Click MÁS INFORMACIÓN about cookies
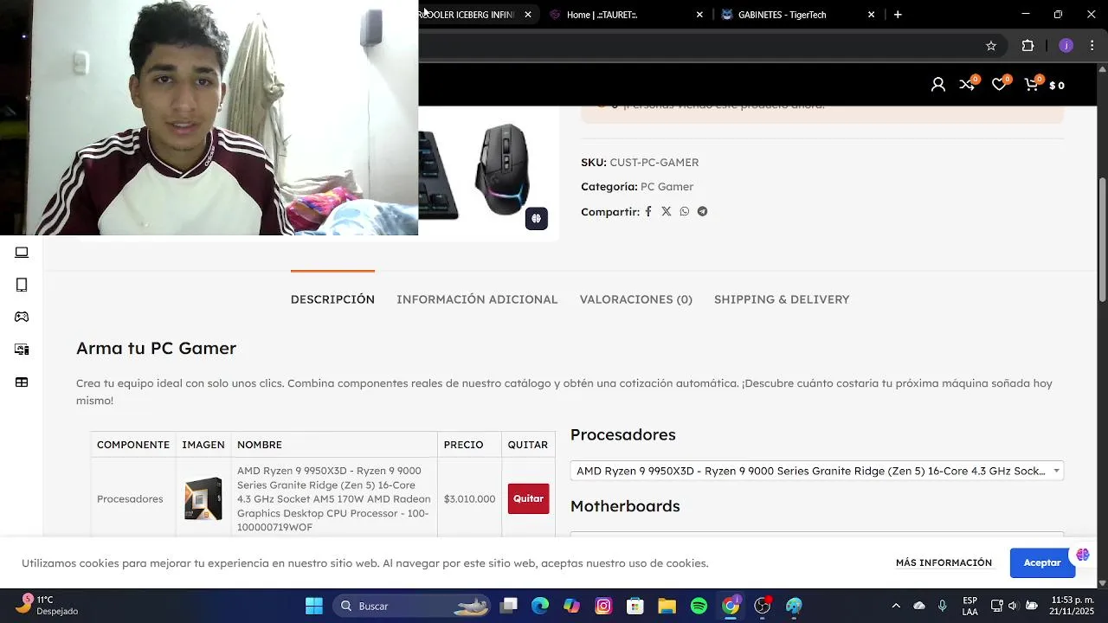Viewport: 1108px width, 623px height. click(x=944, y=562)
